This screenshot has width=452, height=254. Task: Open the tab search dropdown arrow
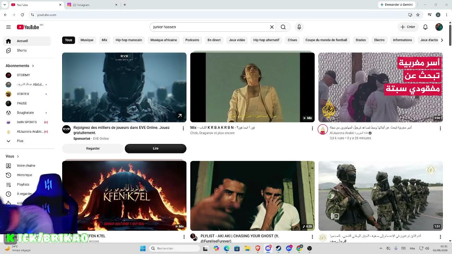[x=4, y=5]
